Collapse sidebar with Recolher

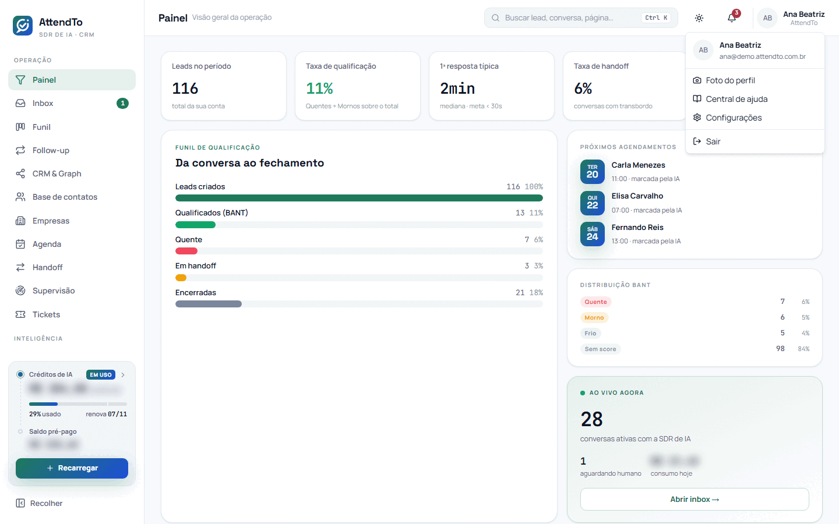[x=39, y=503]
